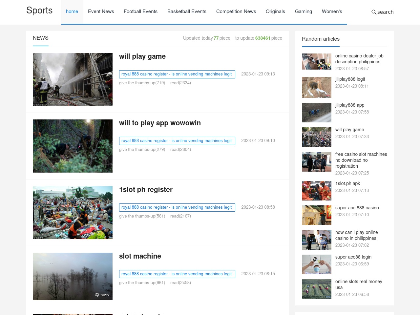
Task: Open foggy flooded trees thumbnail
Action: [x=73, y=276]
